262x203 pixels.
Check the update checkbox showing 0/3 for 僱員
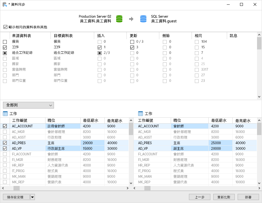pos(132,42)
